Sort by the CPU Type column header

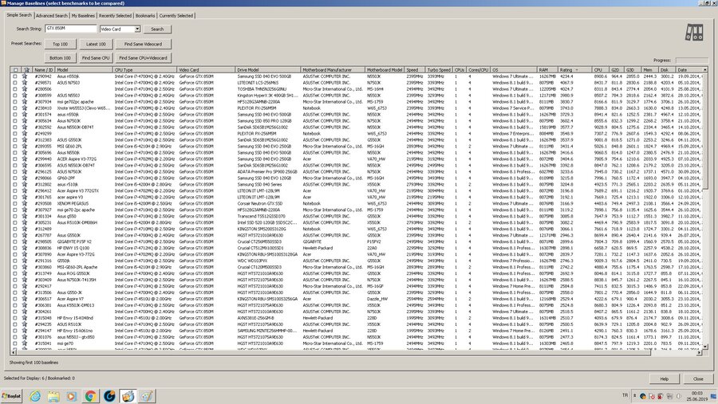point(144,70)
